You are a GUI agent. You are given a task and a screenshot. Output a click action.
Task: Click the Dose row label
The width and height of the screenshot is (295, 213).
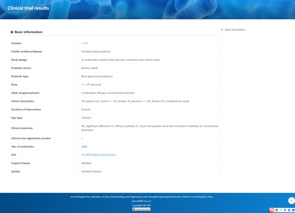14,85
